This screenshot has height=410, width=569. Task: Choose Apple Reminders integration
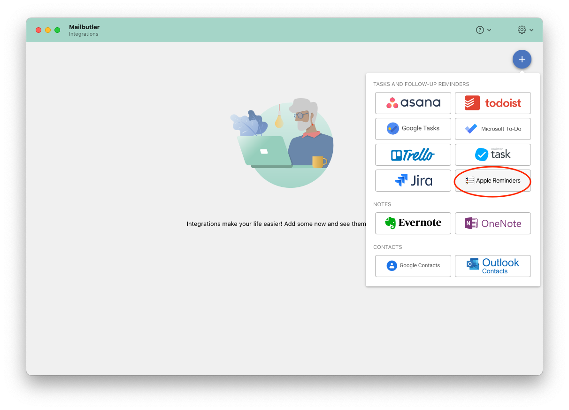coord(493,180)
